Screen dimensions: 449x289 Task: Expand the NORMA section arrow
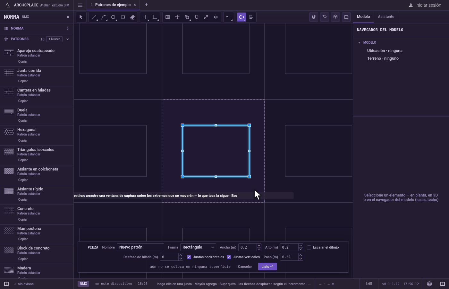click(68, 29)
